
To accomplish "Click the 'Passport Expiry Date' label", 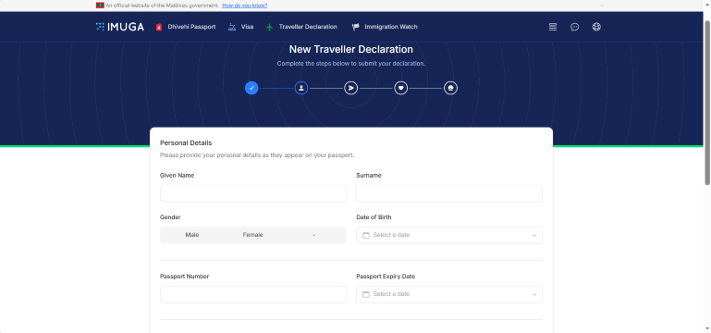I will (x=386, y=277).
